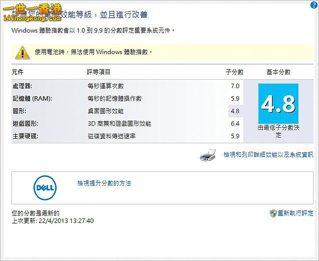Open 檢視和列印詳細效能以及系統資訊 link

coord(268,155)
